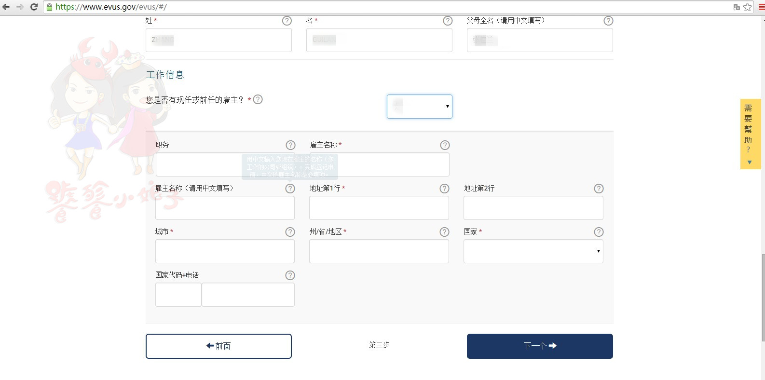Click the 地址第2行 input field
This screenshot has height=380, width=765.
[x=533, y=208]
